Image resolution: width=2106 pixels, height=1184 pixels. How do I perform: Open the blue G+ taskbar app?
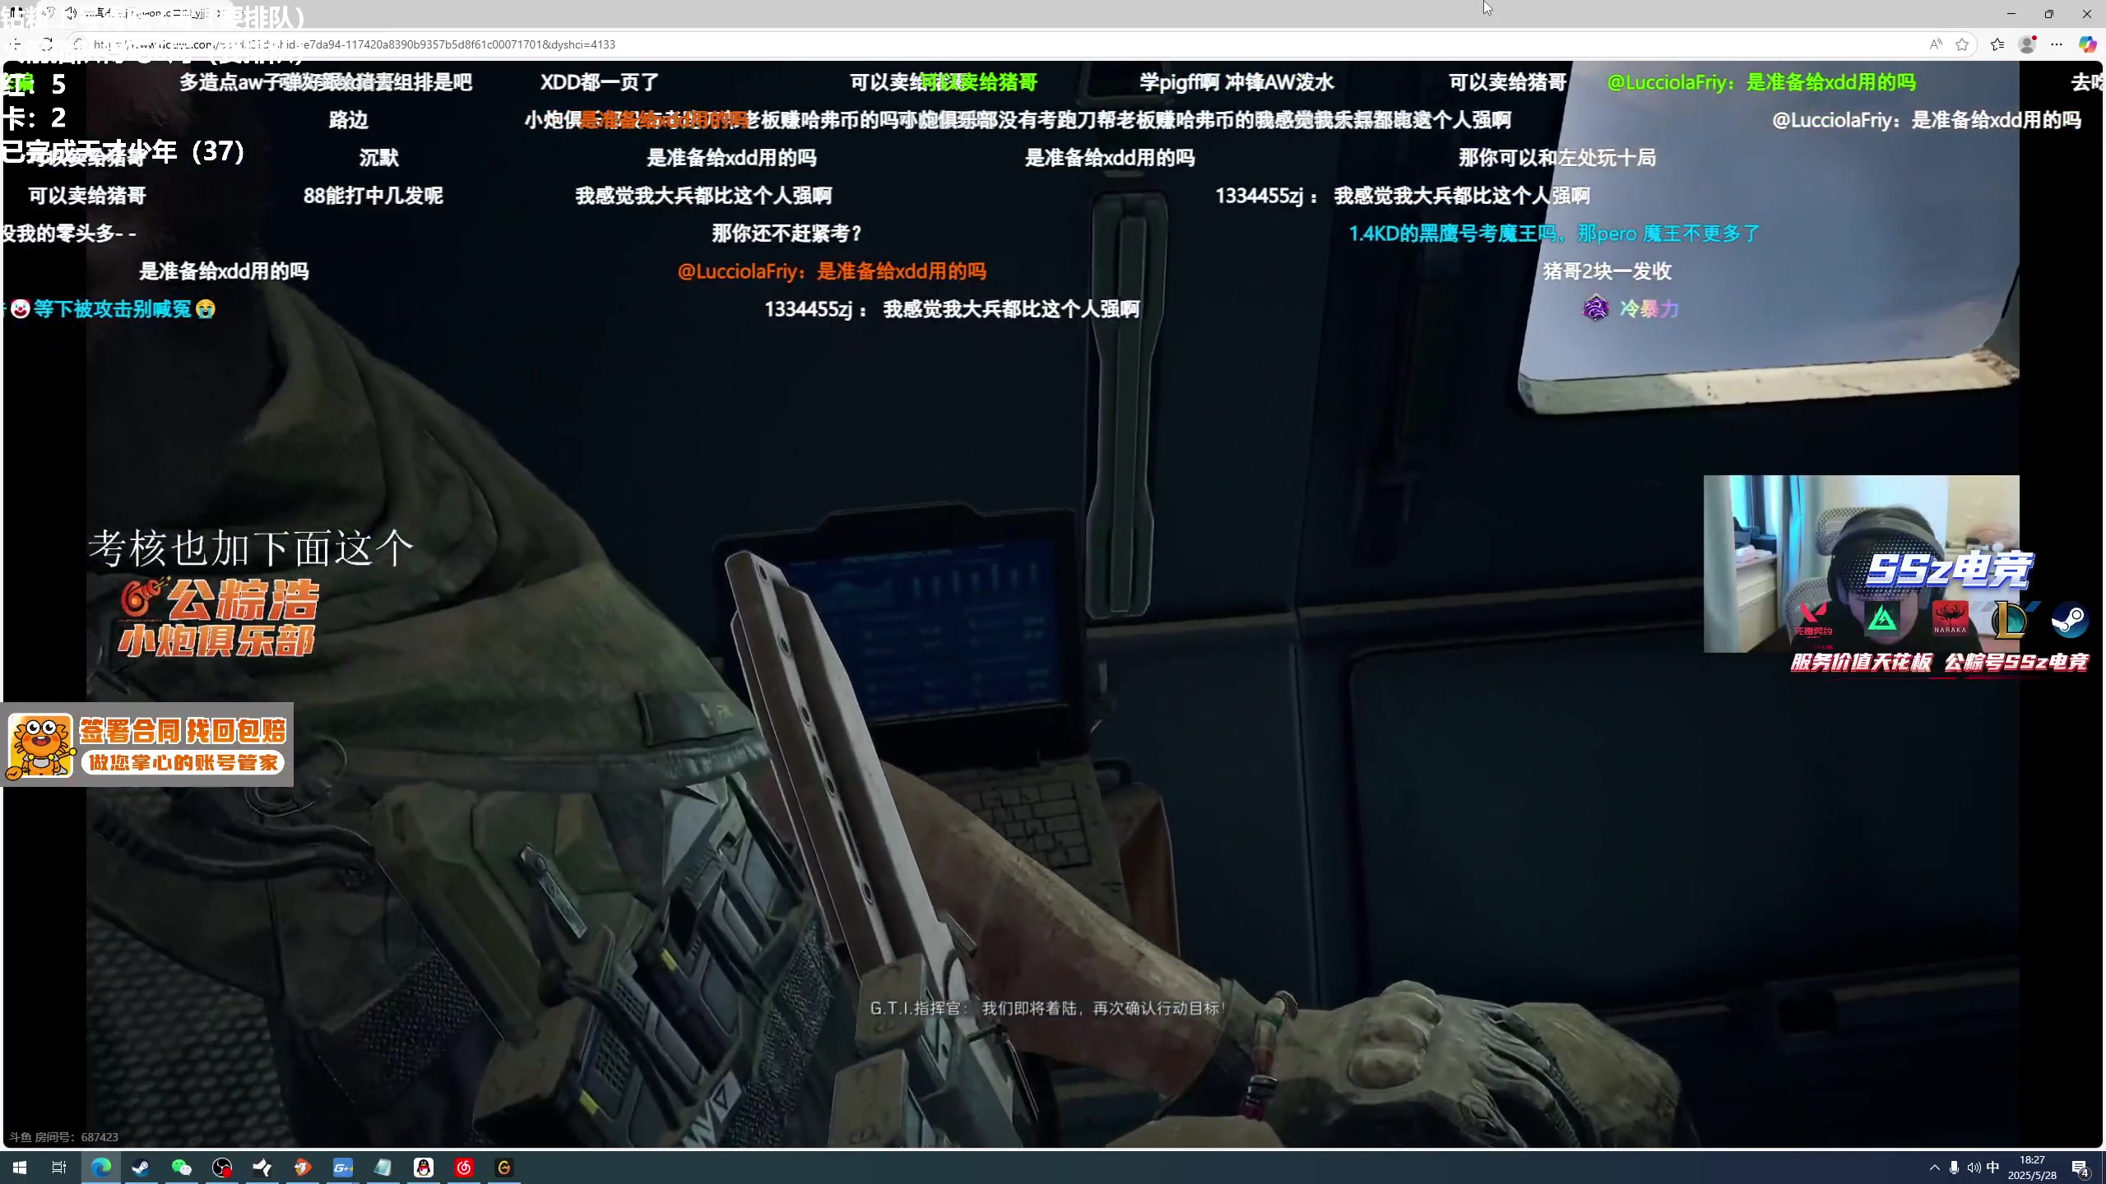tap(343, 1168)
